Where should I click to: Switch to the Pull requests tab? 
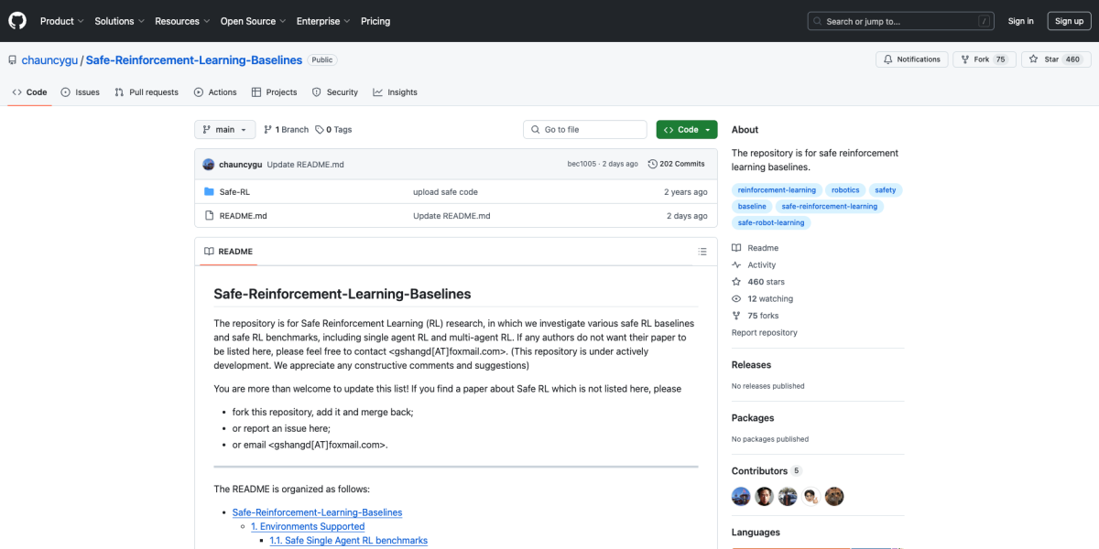click(x=147, y=91)
